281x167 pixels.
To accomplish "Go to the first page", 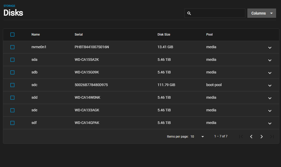I will tap(241, 137).
